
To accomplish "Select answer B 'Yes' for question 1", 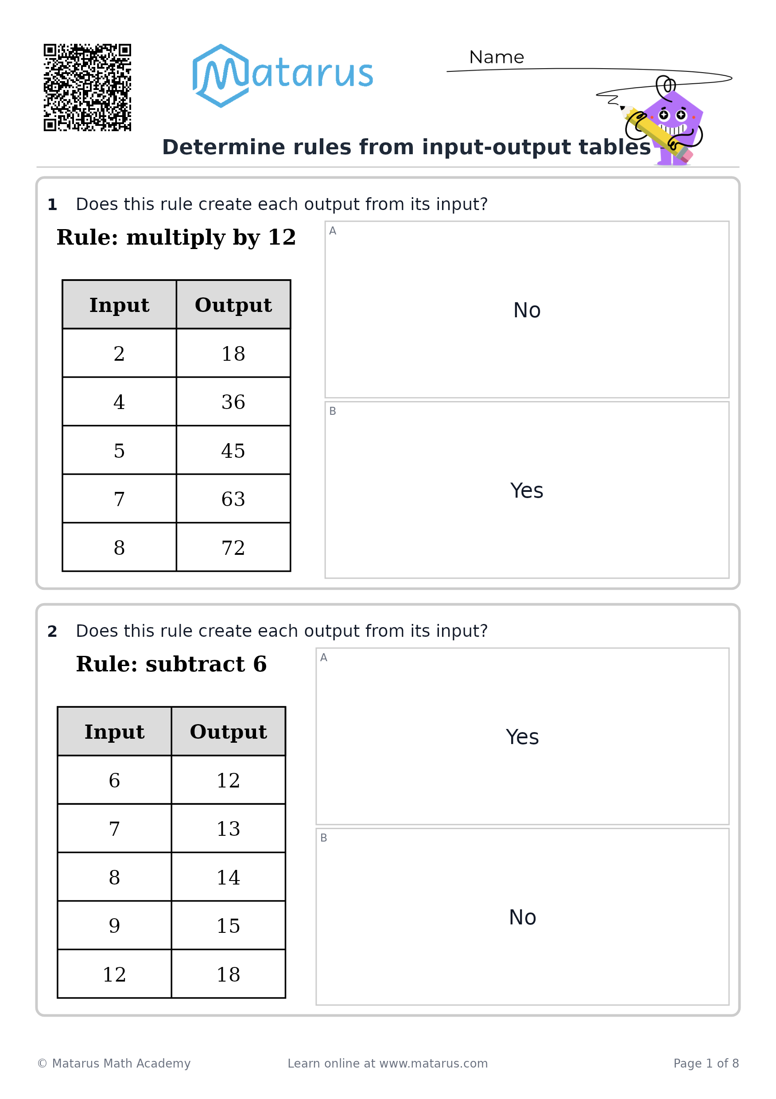I will coord(527,490).
